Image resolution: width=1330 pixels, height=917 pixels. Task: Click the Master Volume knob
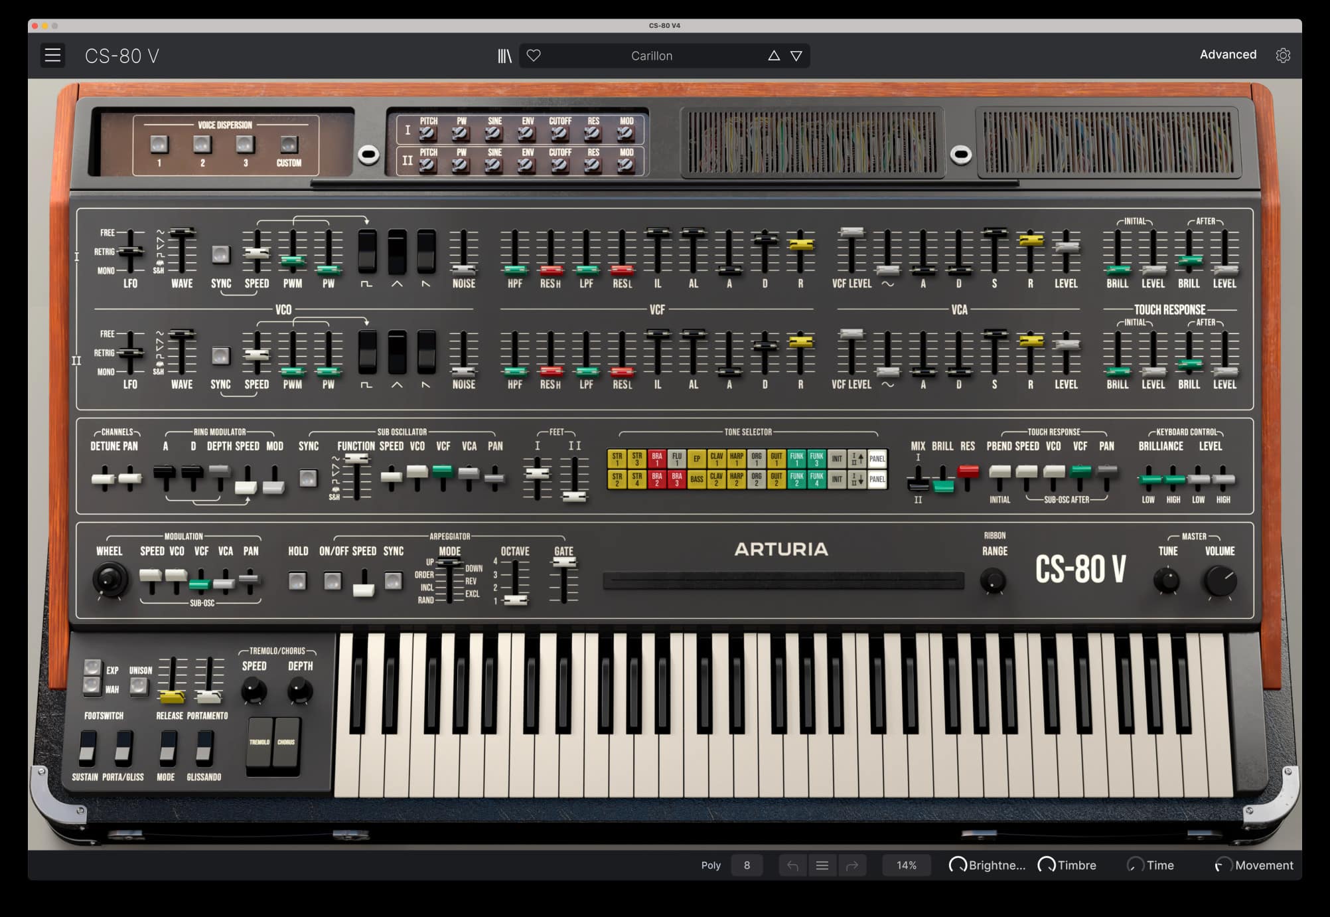click(1220, 581)
